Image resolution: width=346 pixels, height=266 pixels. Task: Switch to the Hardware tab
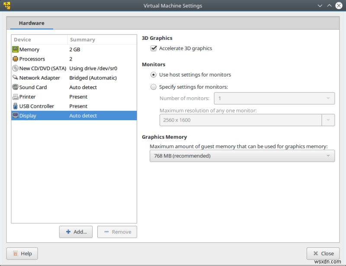(x=31, y=23)
